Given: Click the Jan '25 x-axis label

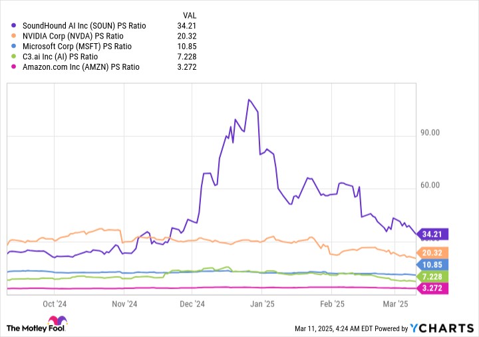Looking at the screenshot, I should click(x=262, y=304).
